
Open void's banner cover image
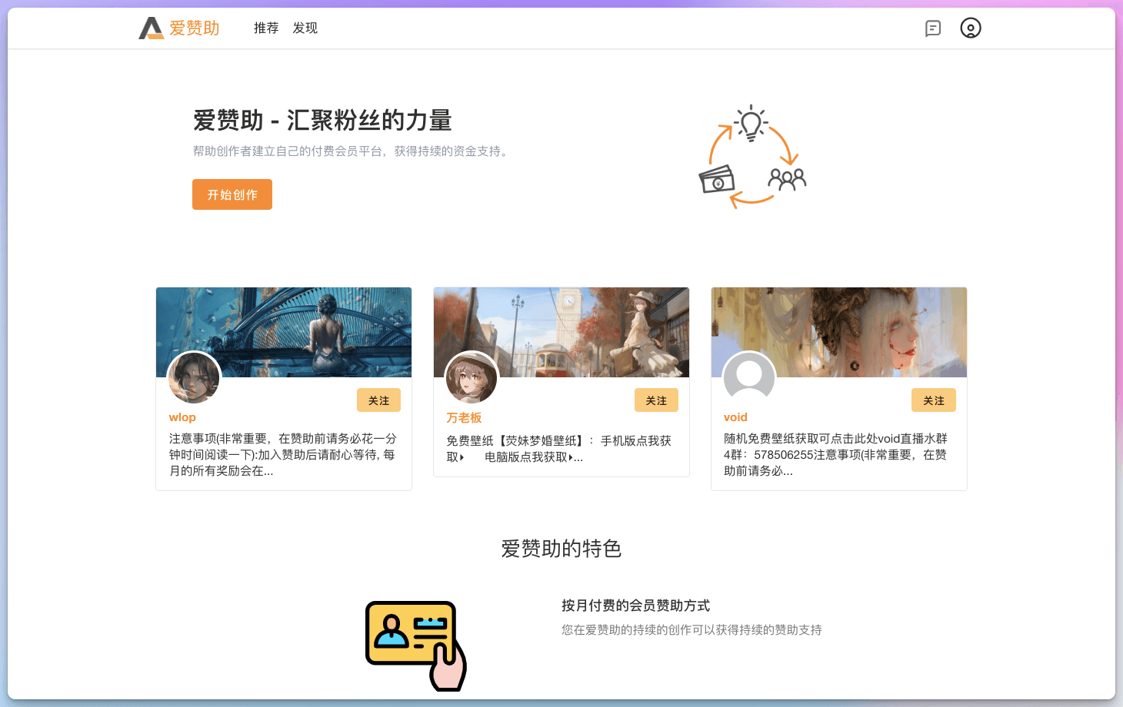tap(839, 332)
